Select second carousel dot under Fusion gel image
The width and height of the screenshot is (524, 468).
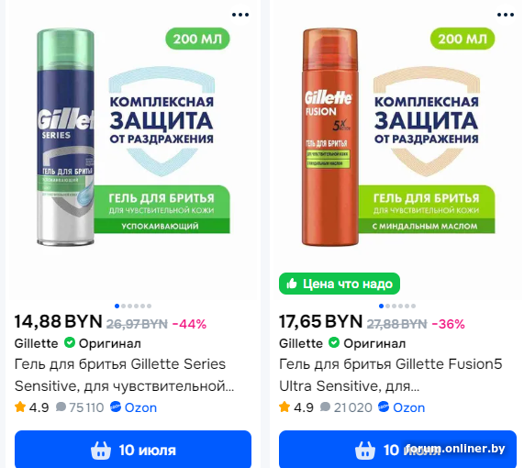(x=388, y=306)
